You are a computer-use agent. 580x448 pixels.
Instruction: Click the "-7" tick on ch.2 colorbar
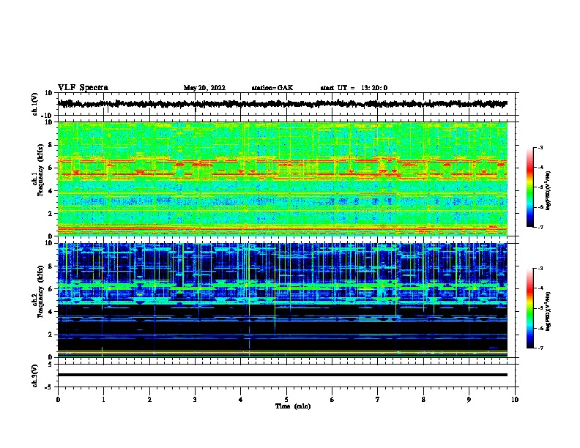(540, 348)
